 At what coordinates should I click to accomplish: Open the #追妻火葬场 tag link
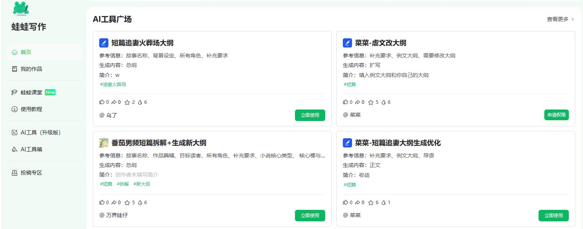(113, 84)
